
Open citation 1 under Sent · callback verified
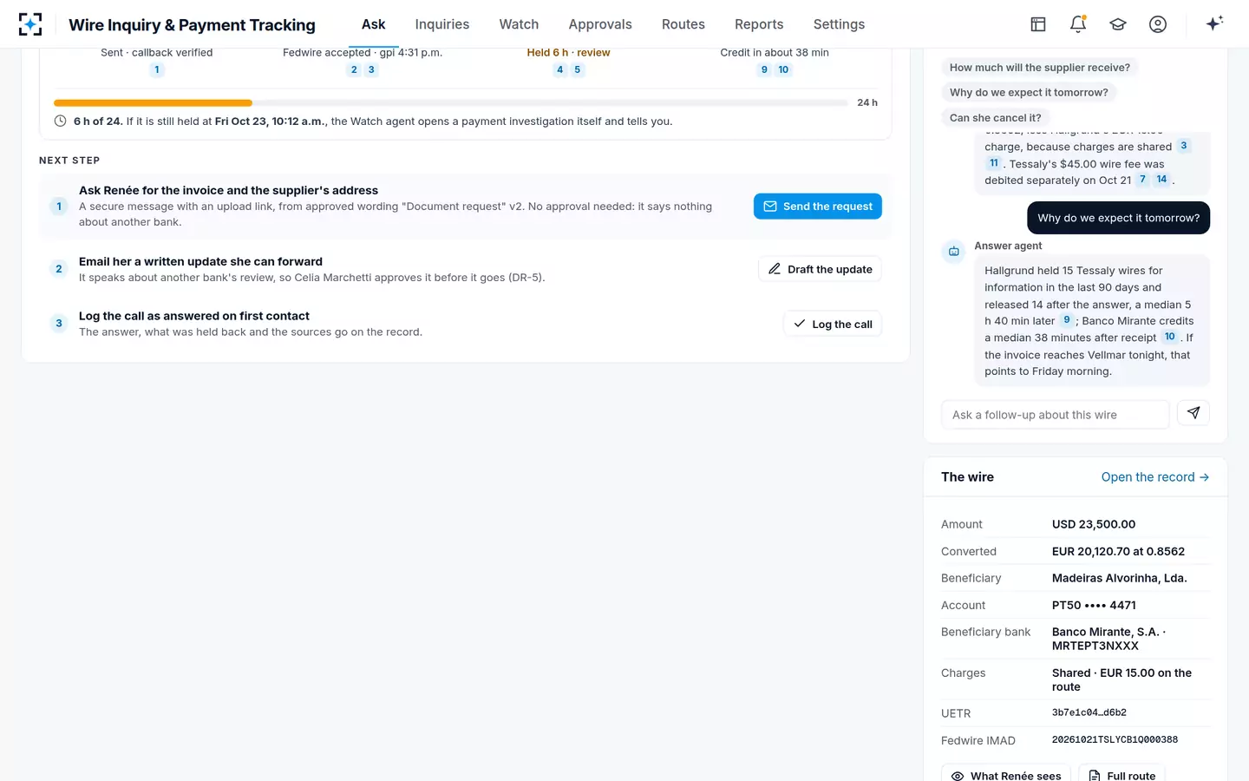click(157, 69)
